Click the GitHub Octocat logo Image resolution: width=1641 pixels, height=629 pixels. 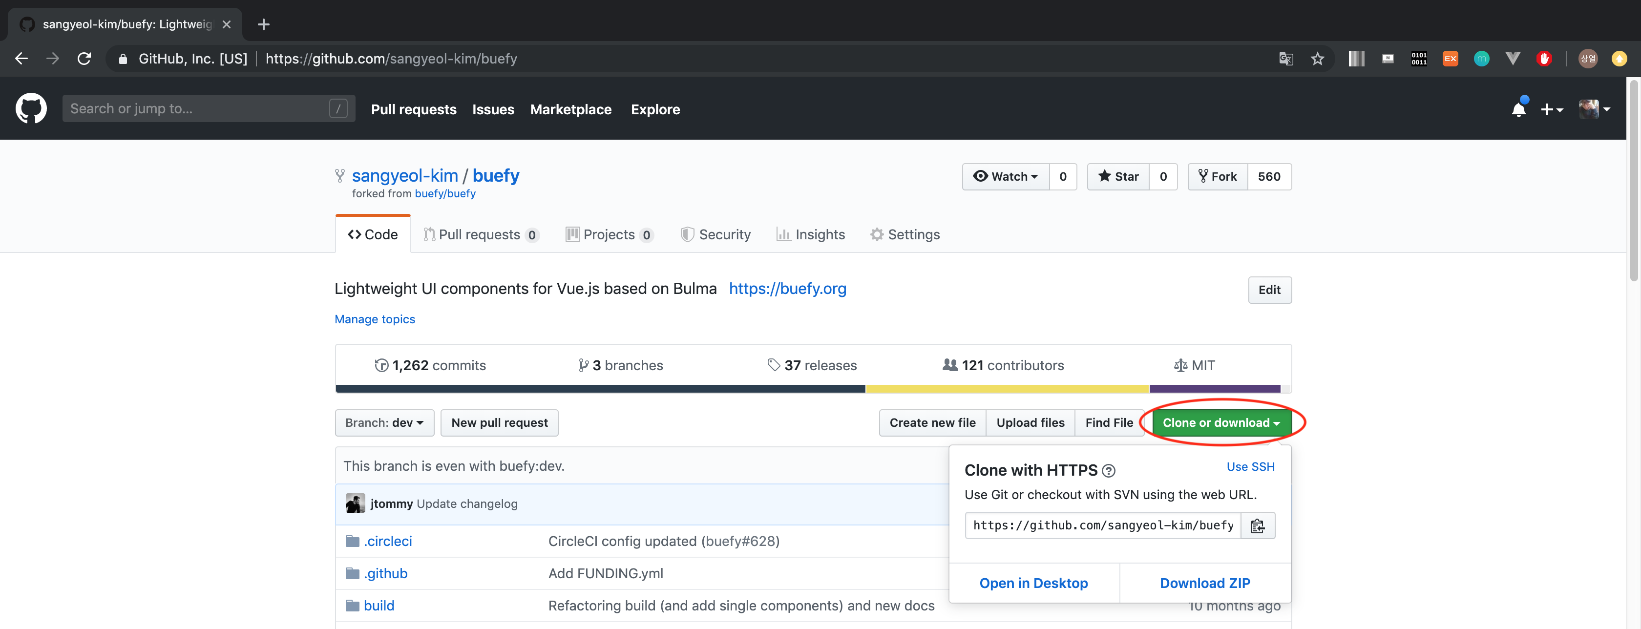click(x=31, y=108)
